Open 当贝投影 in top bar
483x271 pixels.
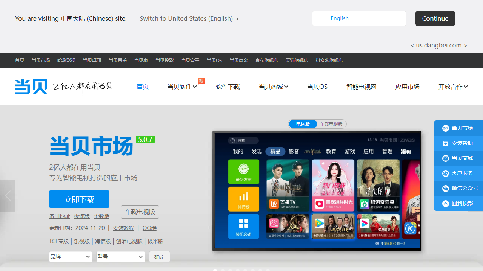[165, 60]
